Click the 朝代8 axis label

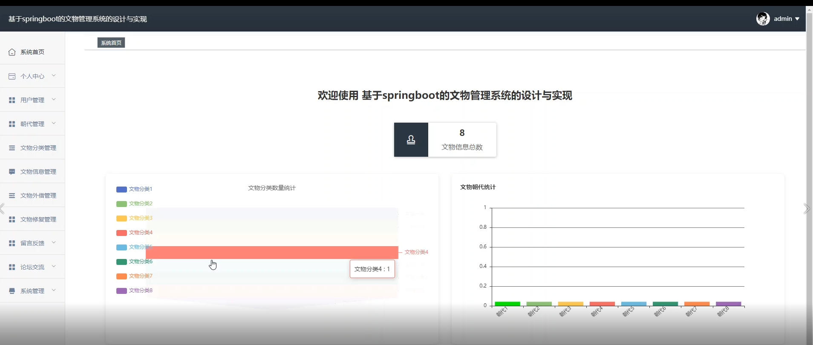click(723, 312)
